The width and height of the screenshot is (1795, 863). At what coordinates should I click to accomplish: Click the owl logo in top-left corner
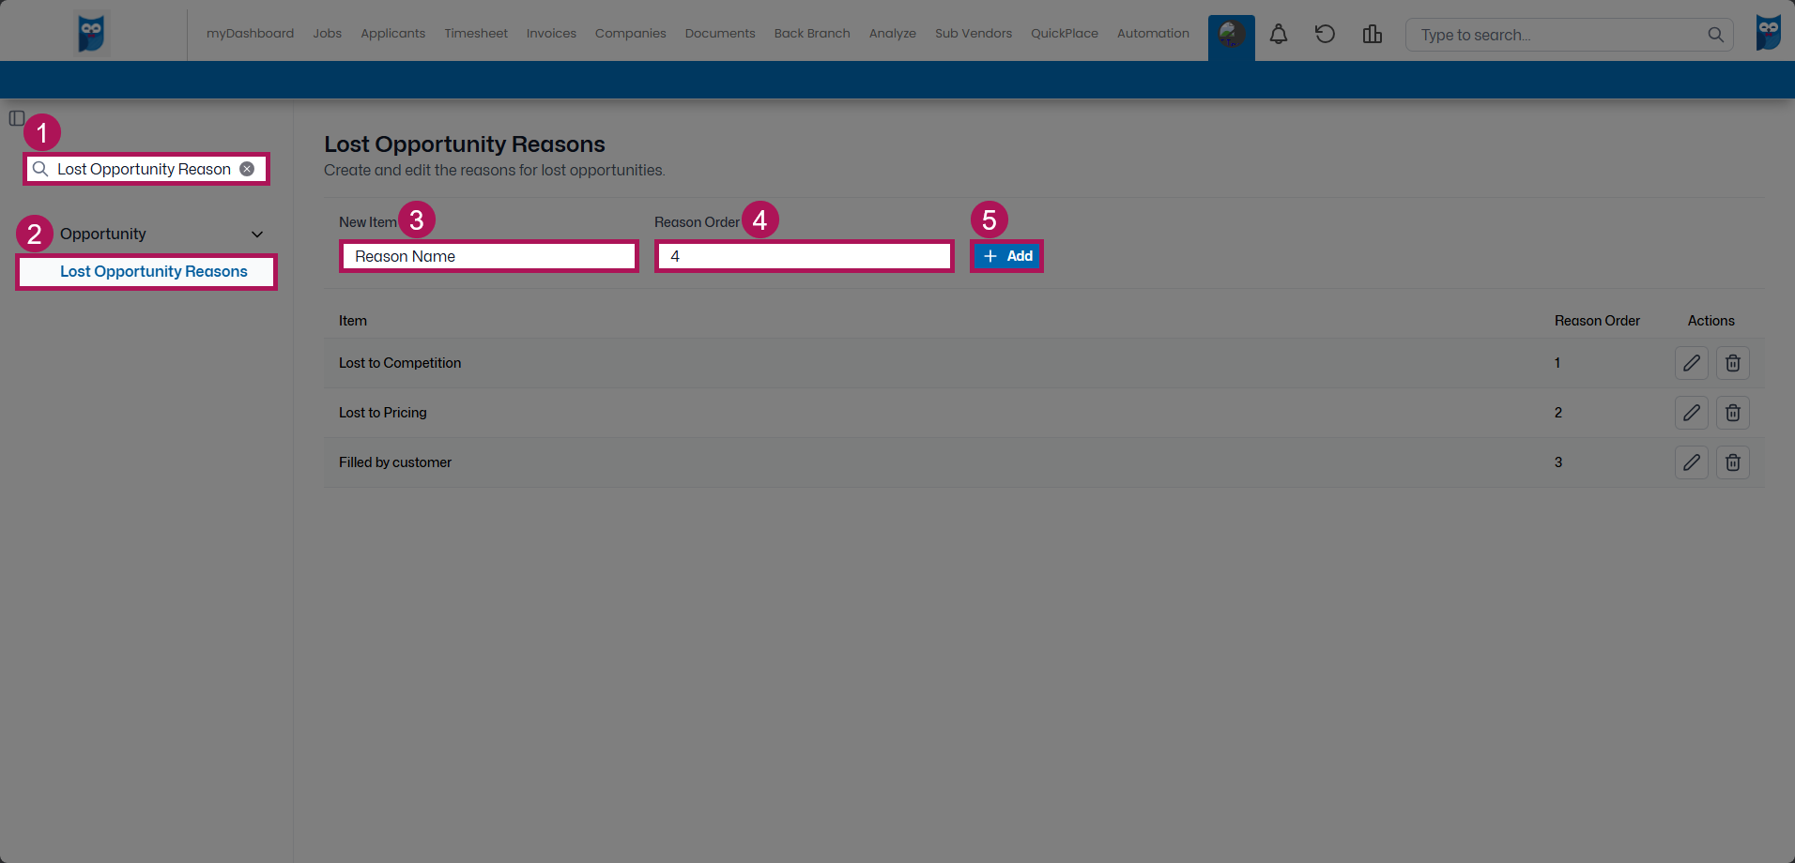point(91,34)
